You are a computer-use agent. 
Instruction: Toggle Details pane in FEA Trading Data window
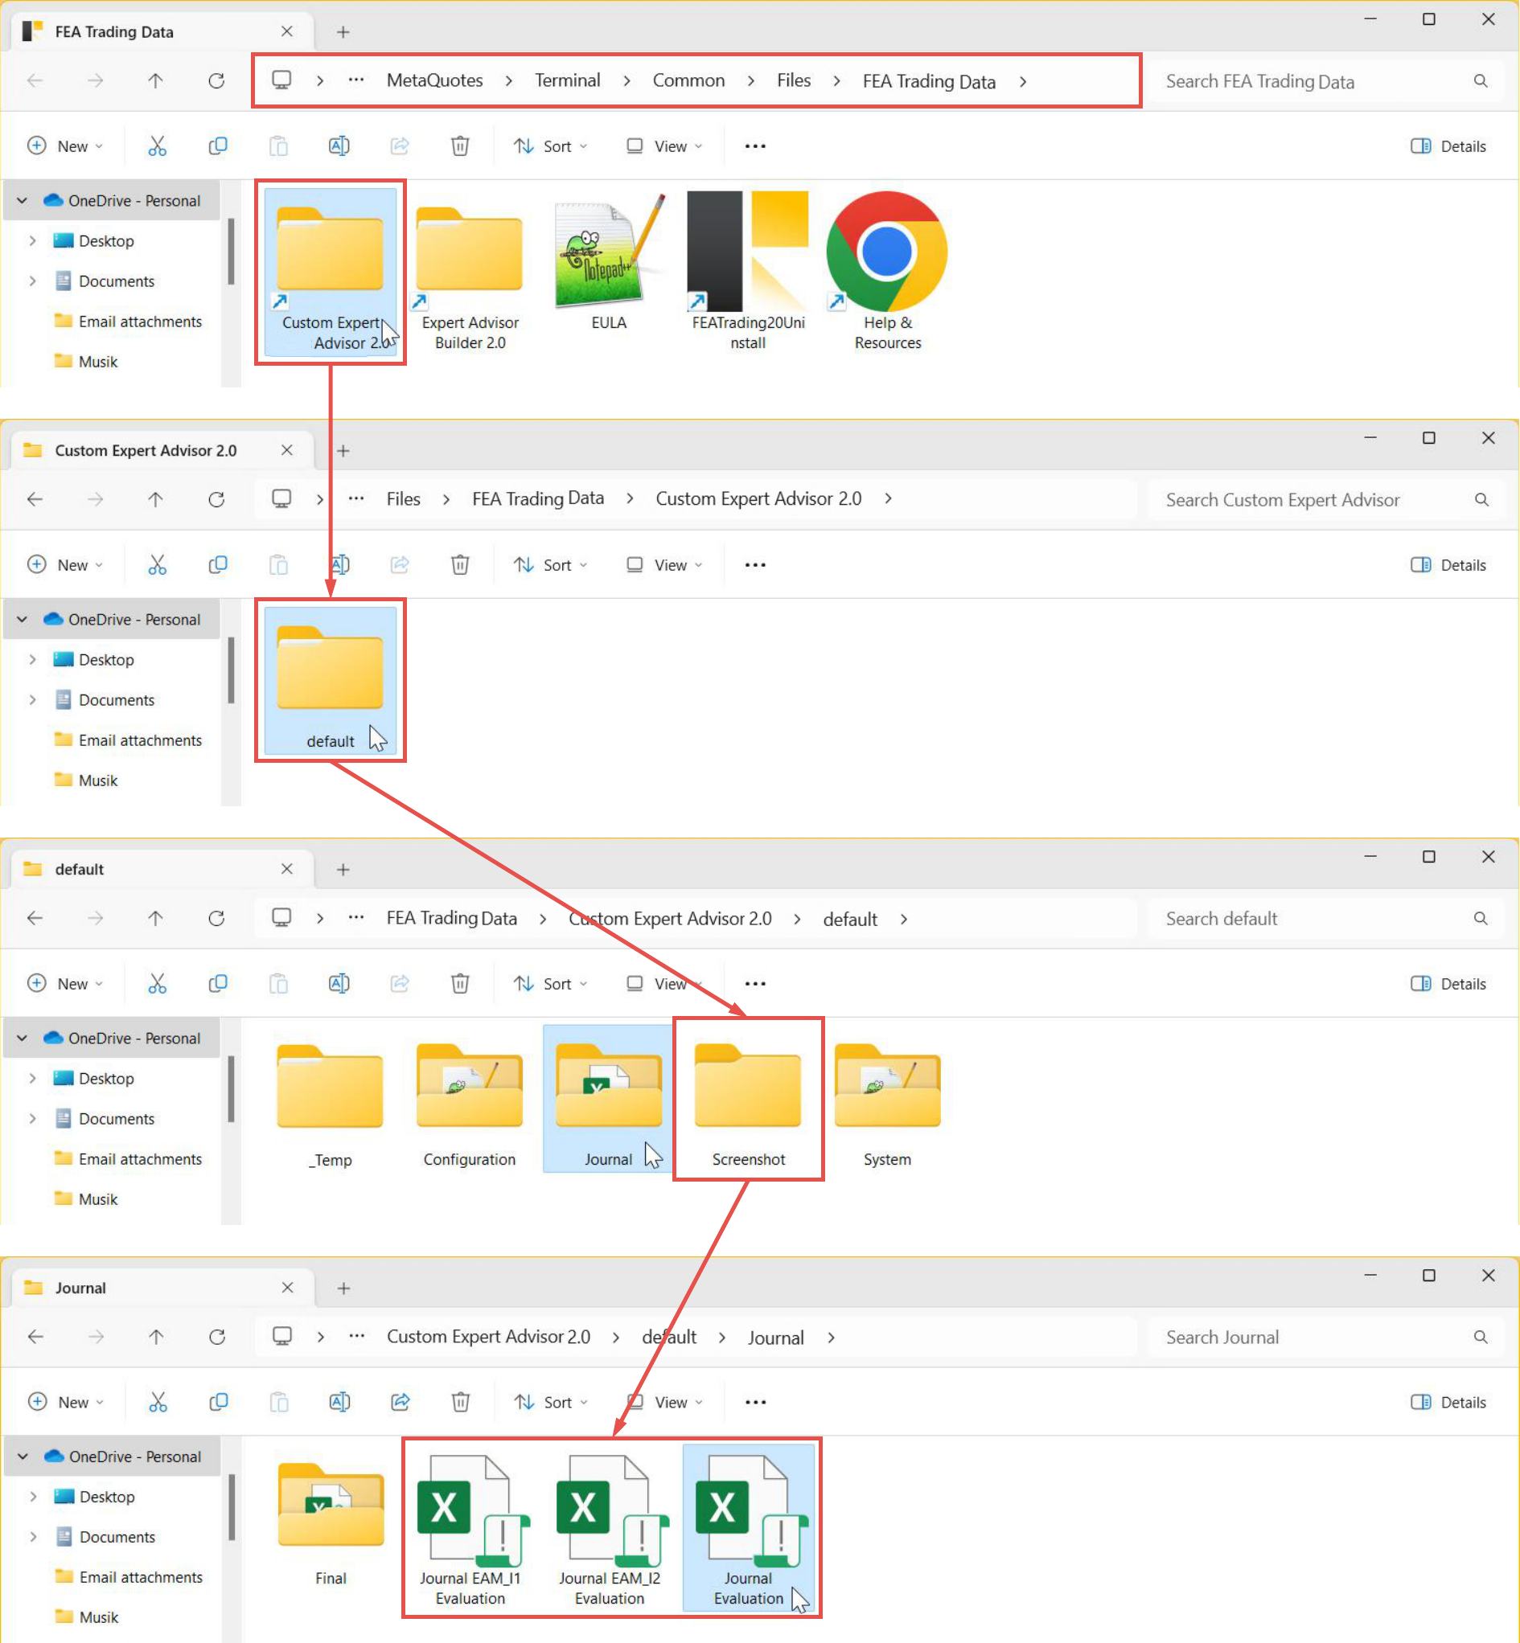[x=1448, y=146]
